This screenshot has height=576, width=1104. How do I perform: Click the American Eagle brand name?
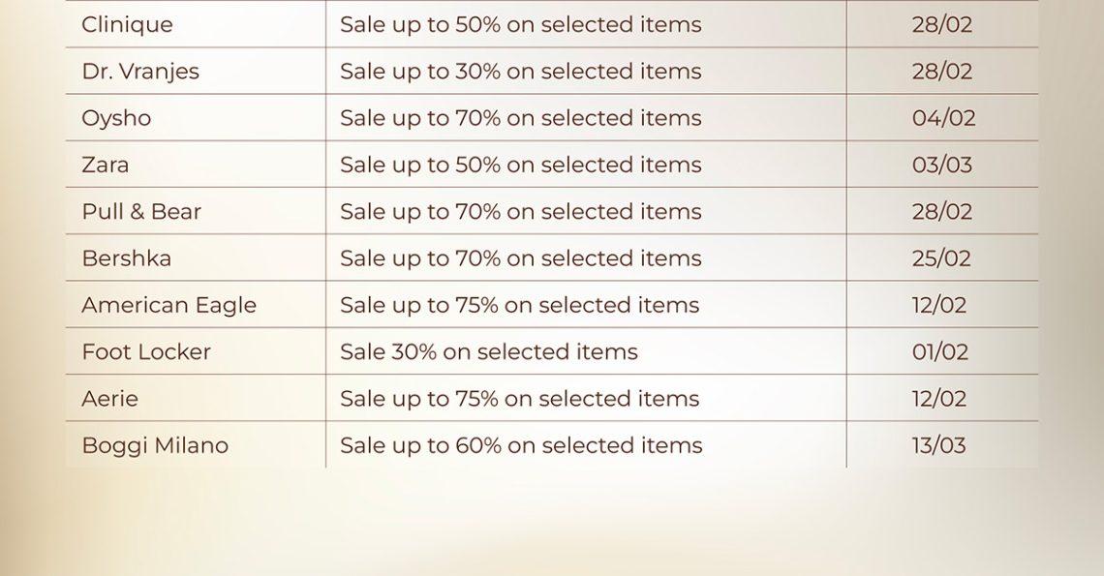(169, 305)
